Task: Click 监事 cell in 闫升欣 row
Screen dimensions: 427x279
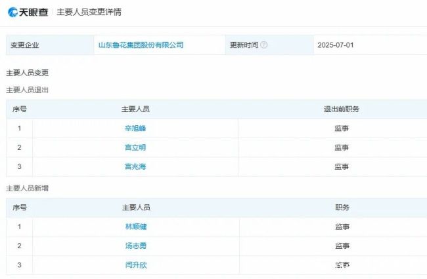Action: [342, 265]
